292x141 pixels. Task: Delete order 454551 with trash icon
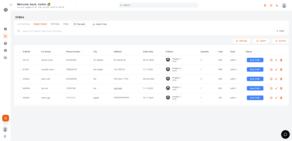tap(281, 98)
